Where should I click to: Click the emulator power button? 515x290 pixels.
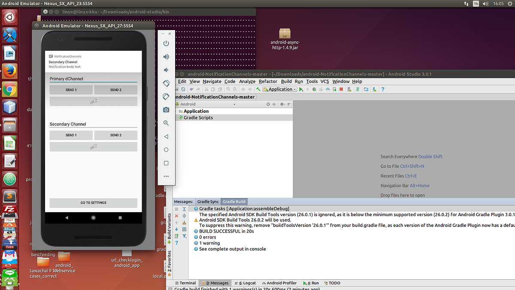click(166, 43)
